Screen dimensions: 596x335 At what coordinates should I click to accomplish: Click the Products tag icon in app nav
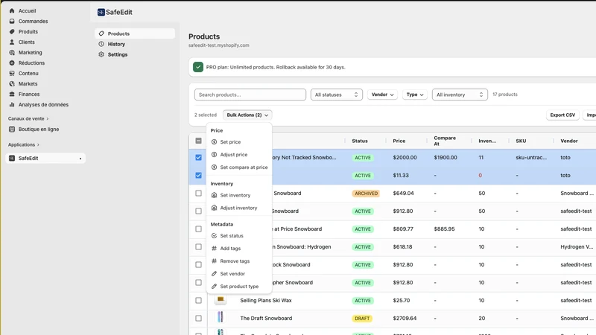click(x=101, y=33)
